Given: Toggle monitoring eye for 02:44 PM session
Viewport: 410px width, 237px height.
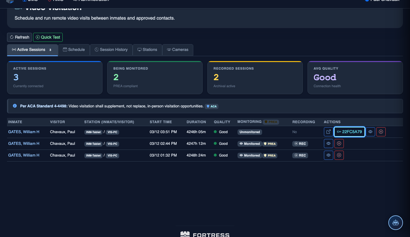Looking at the screenshot, I should point(328,144).
